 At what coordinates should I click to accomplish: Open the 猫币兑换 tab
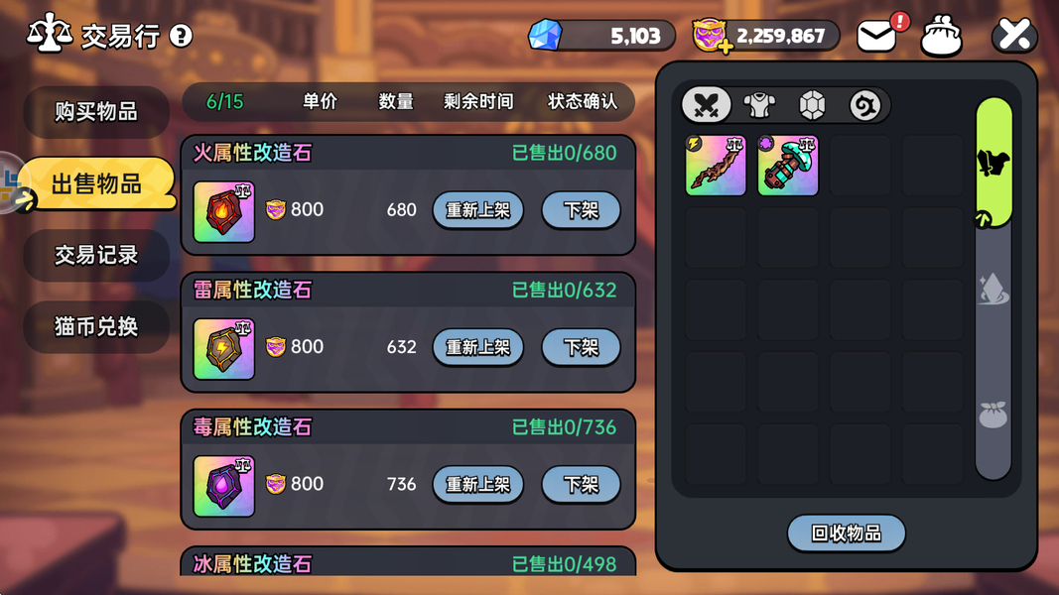(96, 327)
